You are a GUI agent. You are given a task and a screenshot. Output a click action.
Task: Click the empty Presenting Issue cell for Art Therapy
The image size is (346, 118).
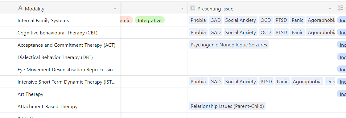[261, 94]
